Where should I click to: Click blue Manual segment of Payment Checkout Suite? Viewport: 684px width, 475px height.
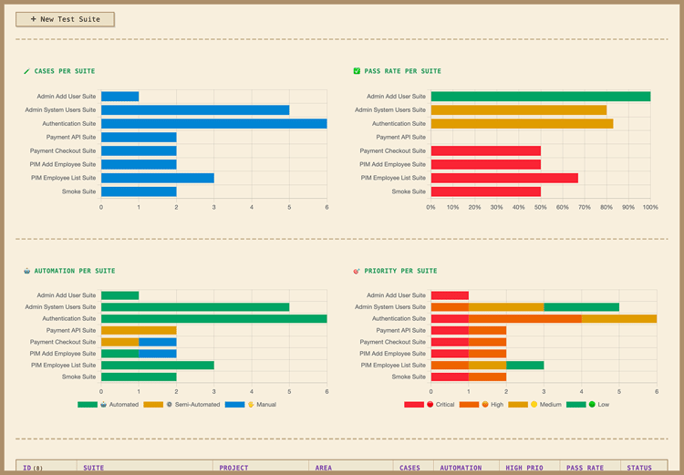[x=158, y=342]
